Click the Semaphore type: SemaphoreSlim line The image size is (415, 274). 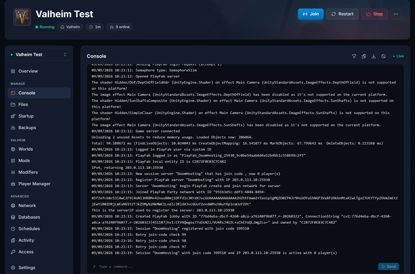144,70
